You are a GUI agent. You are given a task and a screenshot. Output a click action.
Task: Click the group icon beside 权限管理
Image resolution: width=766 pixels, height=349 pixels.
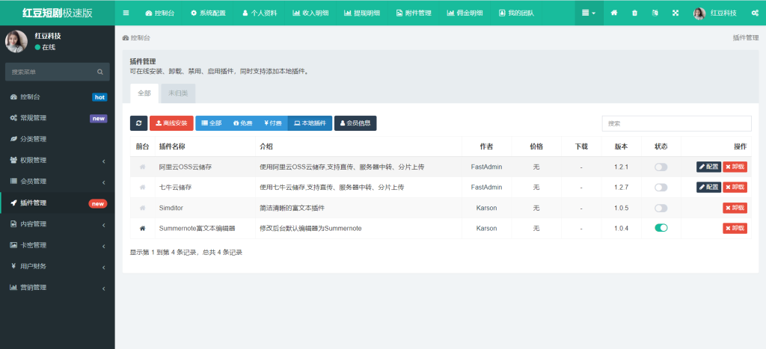coord(13,160)
